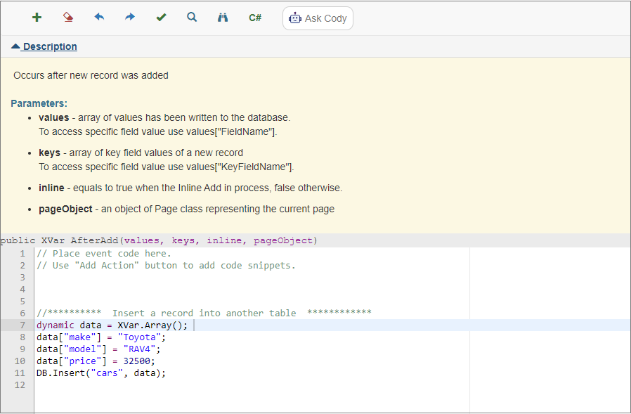Click the data["price"] = 32500 line
Viewport: 631px width, 414px height.
(96, 361)
